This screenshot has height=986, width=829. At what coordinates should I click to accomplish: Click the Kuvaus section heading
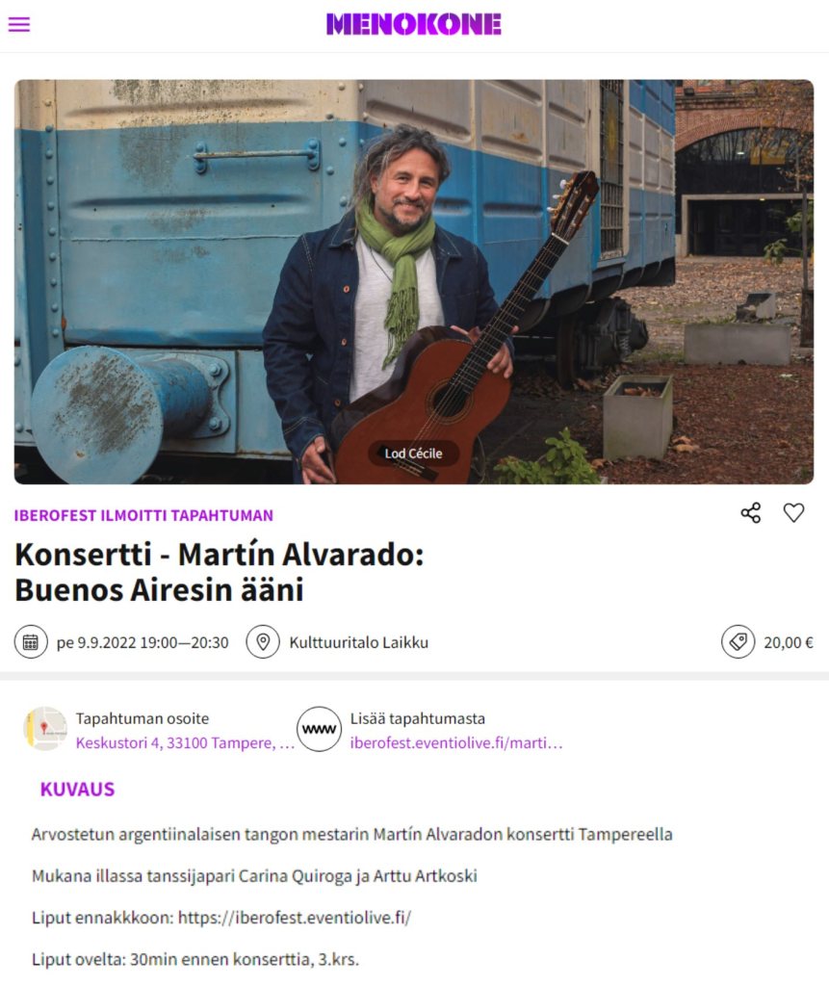(x=77, y=790)
